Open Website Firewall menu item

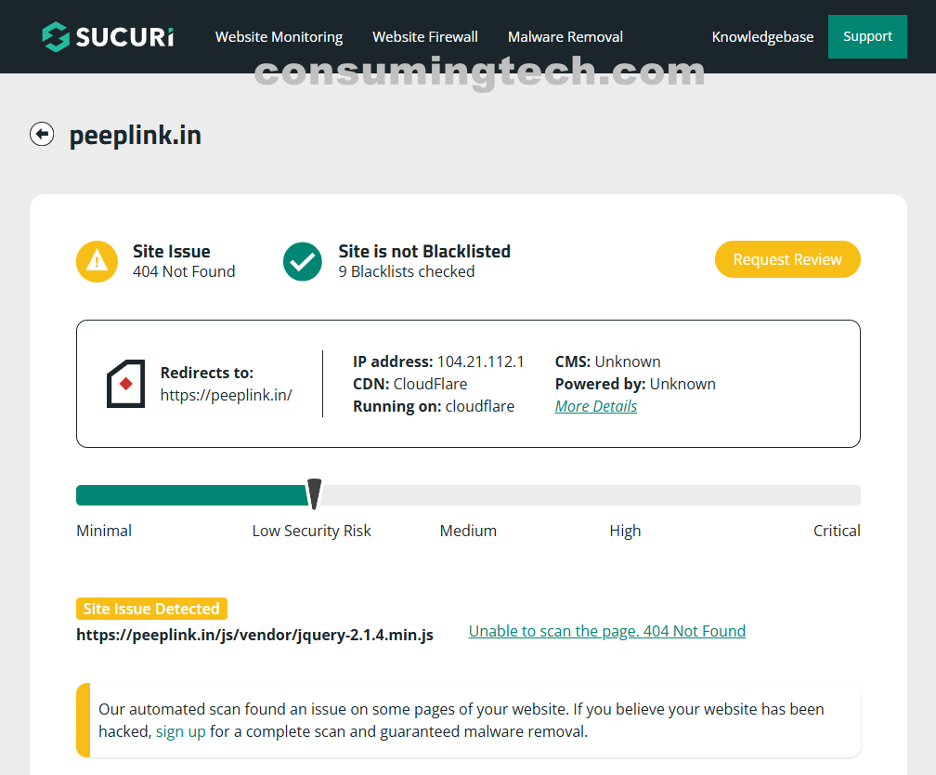point(425,37)
